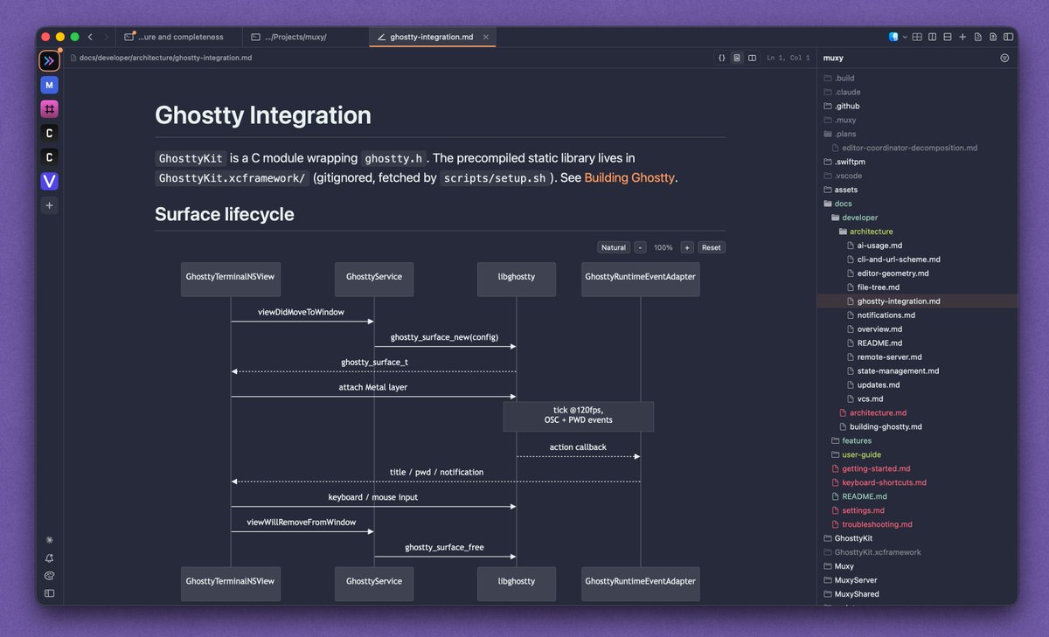Click the Natural diagram size button
The width and height of the screenshot is (1049, 637).
click(x=613, y=247)
